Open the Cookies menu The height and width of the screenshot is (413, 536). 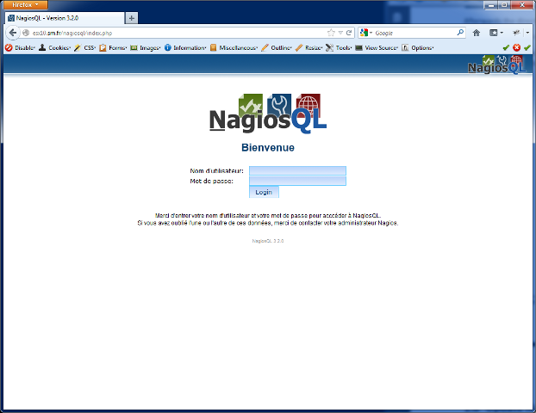(54, 48)
